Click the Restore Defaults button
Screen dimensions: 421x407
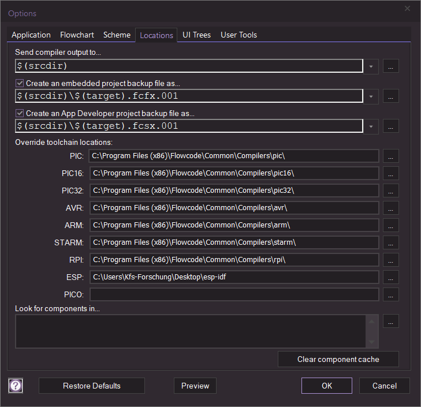tap(92, 386)
